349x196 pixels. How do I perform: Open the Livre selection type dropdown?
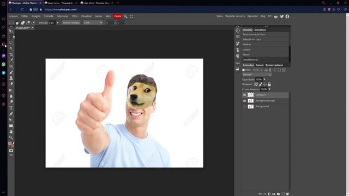click(x=93, y=23)
